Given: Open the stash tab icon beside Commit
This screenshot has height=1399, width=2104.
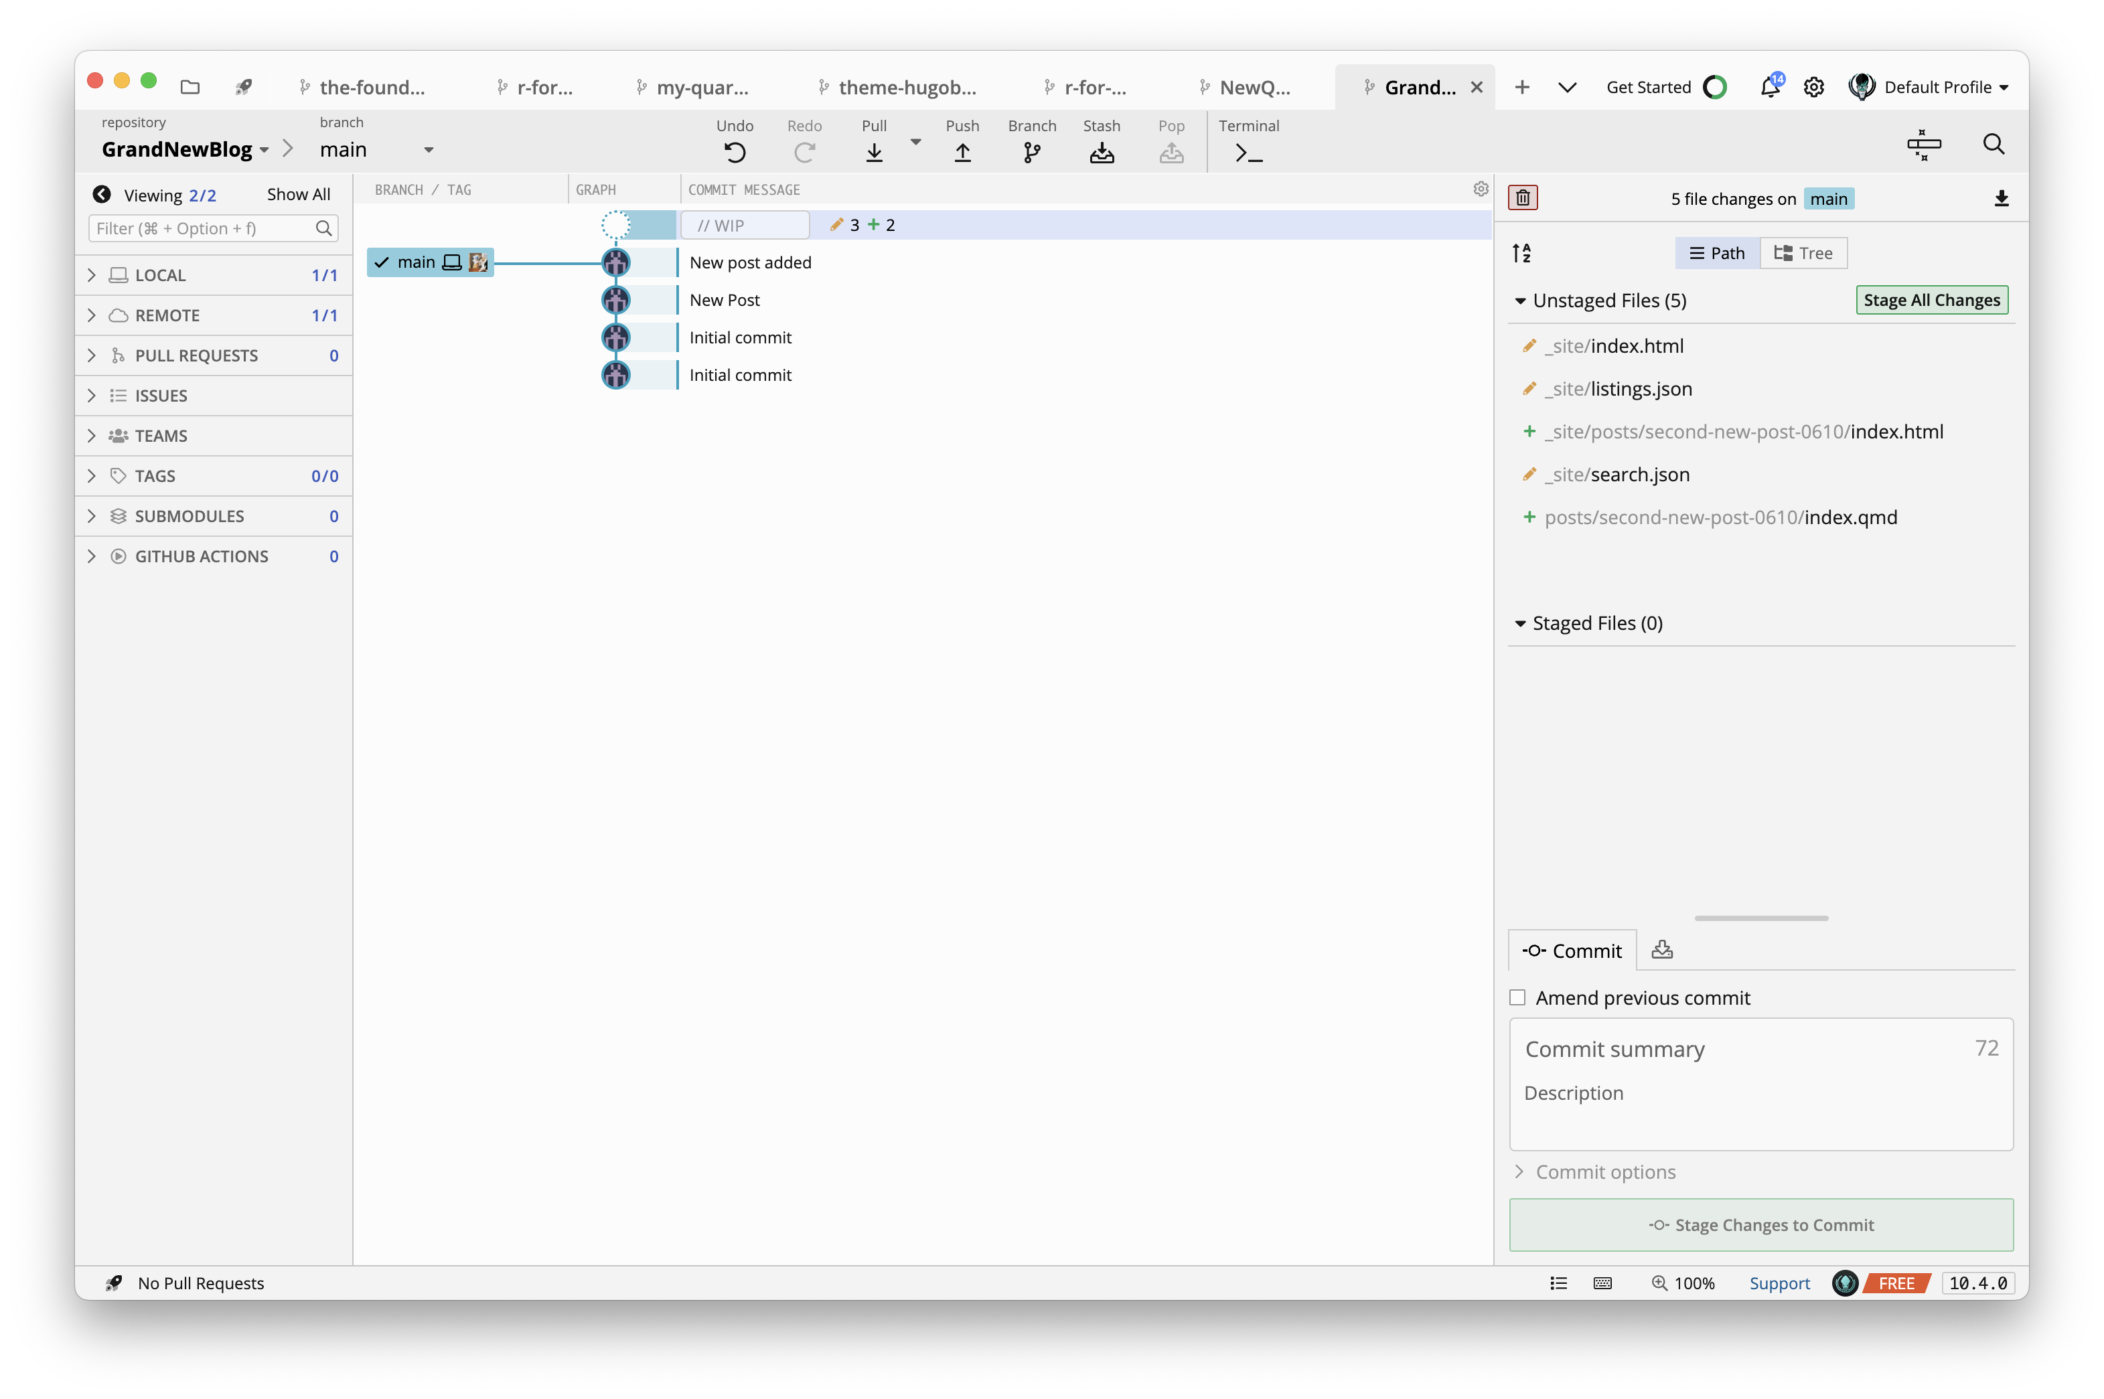Looking at the screenshot, I should (1661, 949).
